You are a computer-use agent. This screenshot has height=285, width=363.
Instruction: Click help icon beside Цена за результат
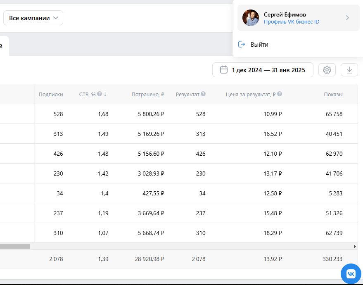pyautogui.click(x=280, y=94)
